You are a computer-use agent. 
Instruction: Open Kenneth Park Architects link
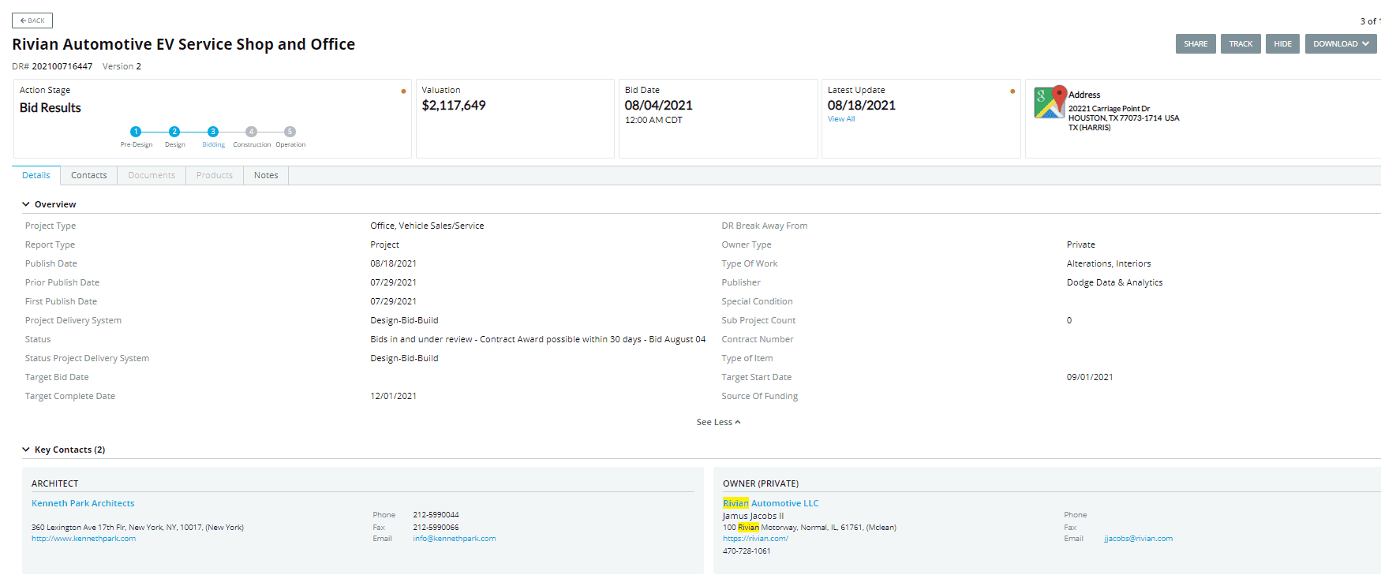(83, 503)
